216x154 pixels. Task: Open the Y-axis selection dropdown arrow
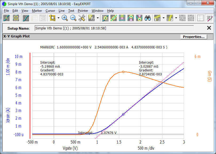98,18
